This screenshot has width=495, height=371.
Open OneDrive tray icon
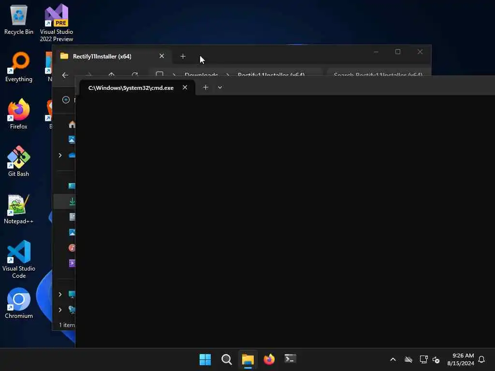coord(408,359)
